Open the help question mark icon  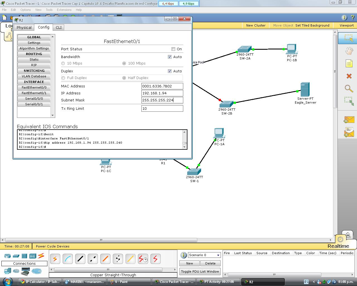click(353, 18)
